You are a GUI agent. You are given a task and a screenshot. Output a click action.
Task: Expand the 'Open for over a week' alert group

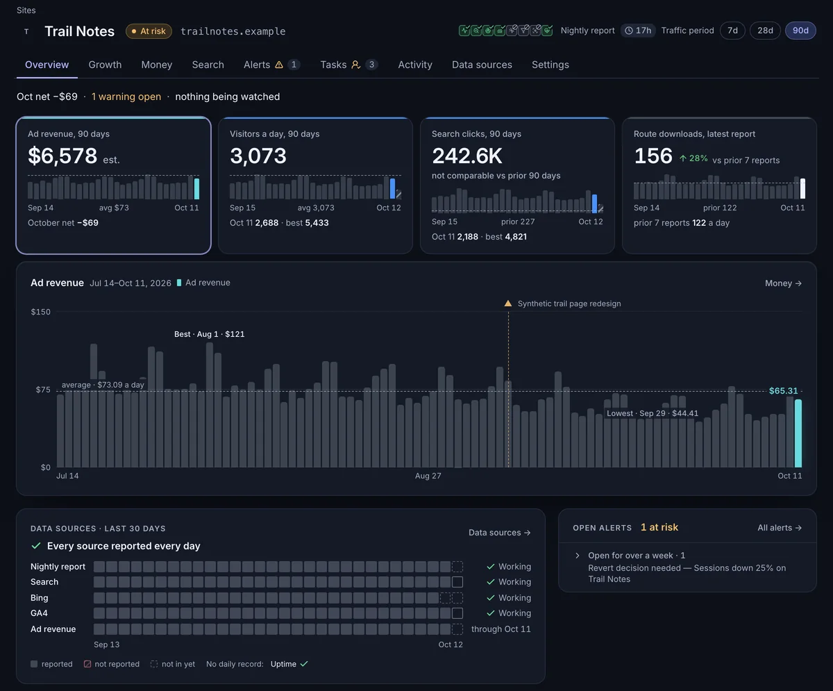[578, 556]
